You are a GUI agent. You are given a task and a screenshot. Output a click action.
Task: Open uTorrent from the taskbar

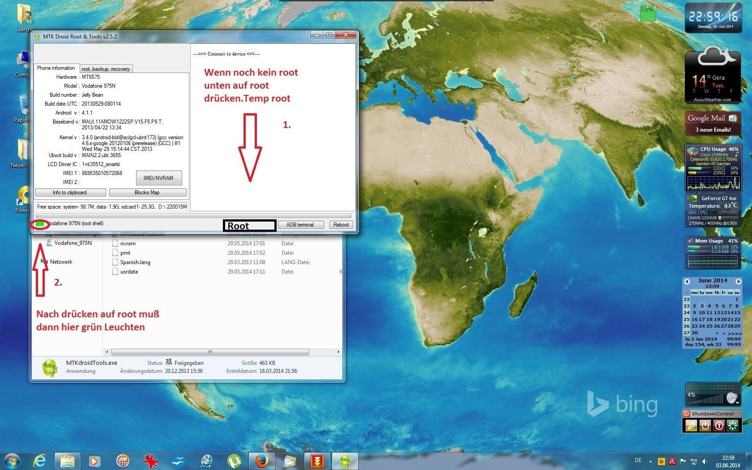tap(234, 461)
